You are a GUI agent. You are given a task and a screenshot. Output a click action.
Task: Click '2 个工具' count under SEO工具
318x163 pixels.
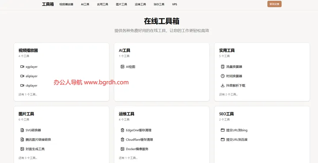click(224, 119)
